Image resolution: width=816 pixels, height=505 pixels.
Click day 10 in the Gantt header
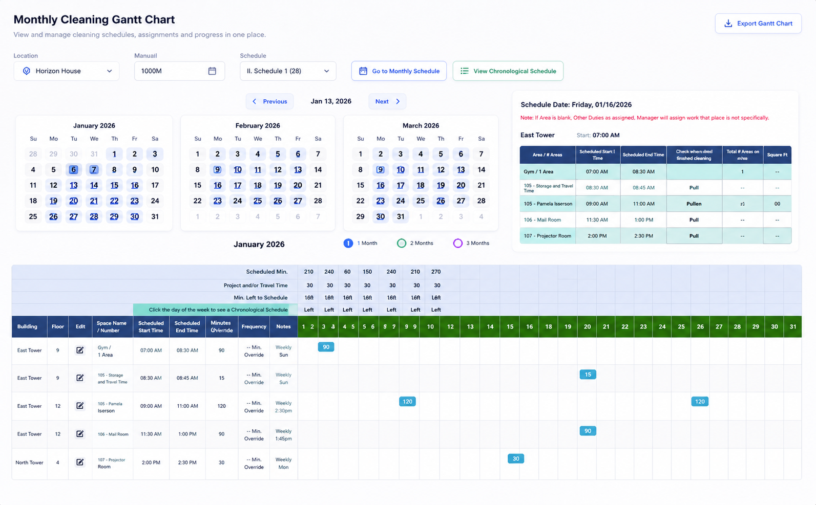(x=430, y=326)
